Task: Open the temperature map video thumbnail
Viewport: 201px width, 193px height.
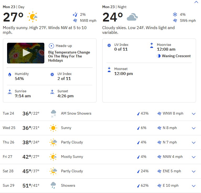Action: [x=26, y=53]
